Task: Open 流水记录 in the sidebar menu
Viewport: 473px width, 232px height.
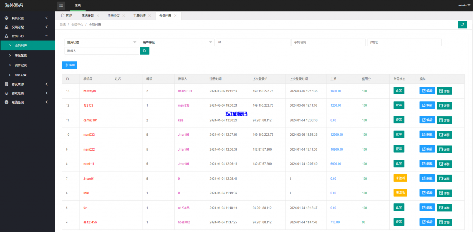Action: (x=21, y=65)
